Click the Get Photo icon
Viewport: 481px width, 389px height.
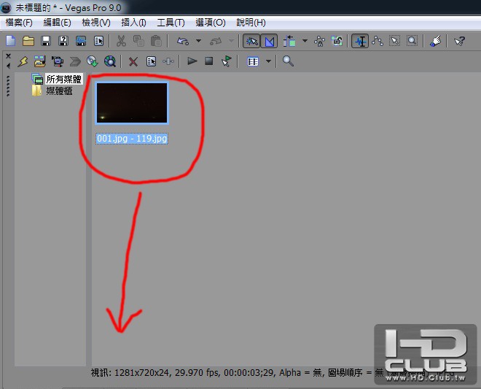click(75, 61)
